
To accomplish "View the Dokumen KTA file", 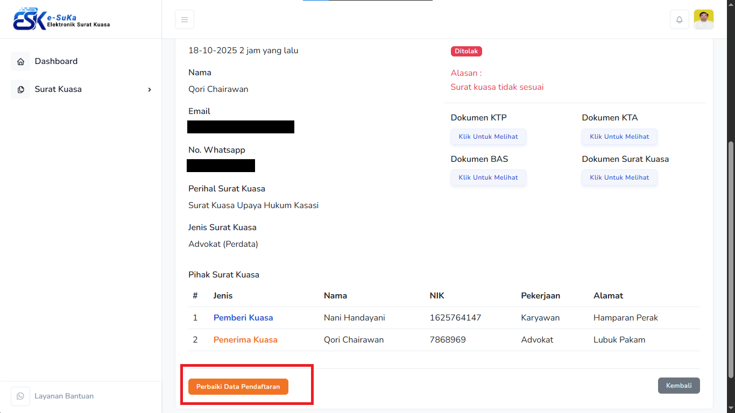I will pos(619,137).
